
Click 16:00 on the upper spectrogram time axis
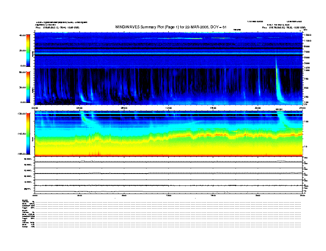coord(213,108)
